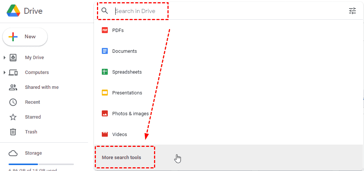364x171 pixels.
Task: Click the green Spreadsheets icon
Action: pyautogui.click(x=105, y=72)
